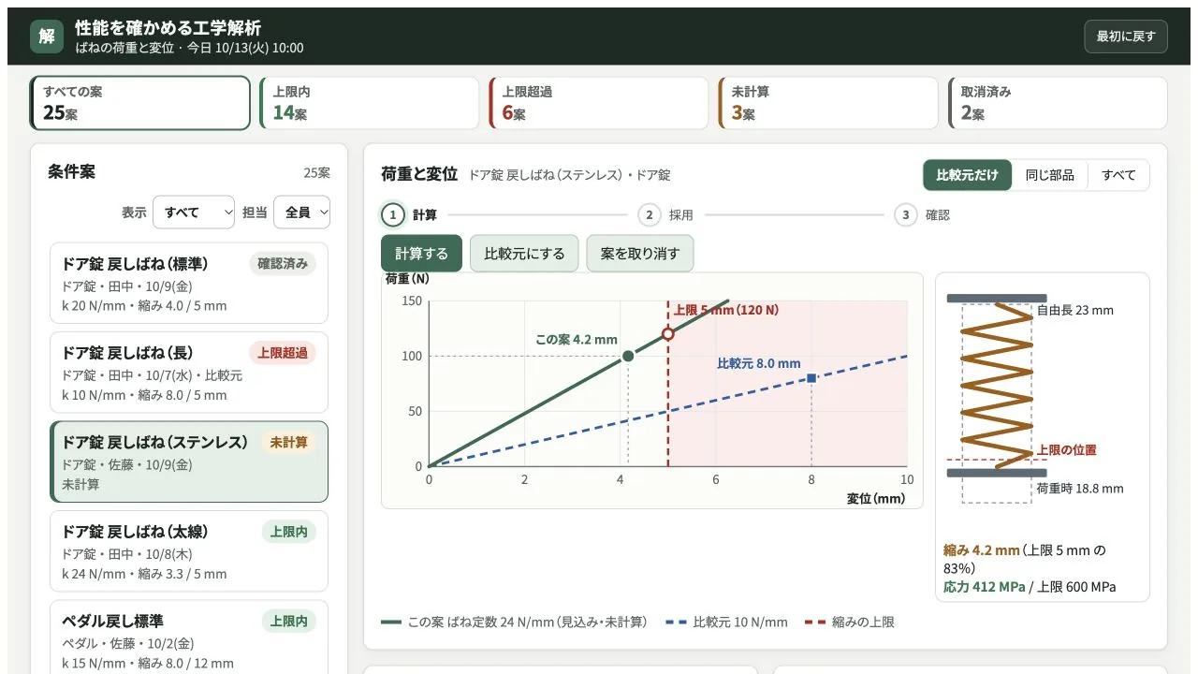Switch comparison to 比較元だけ

(968, 175)
